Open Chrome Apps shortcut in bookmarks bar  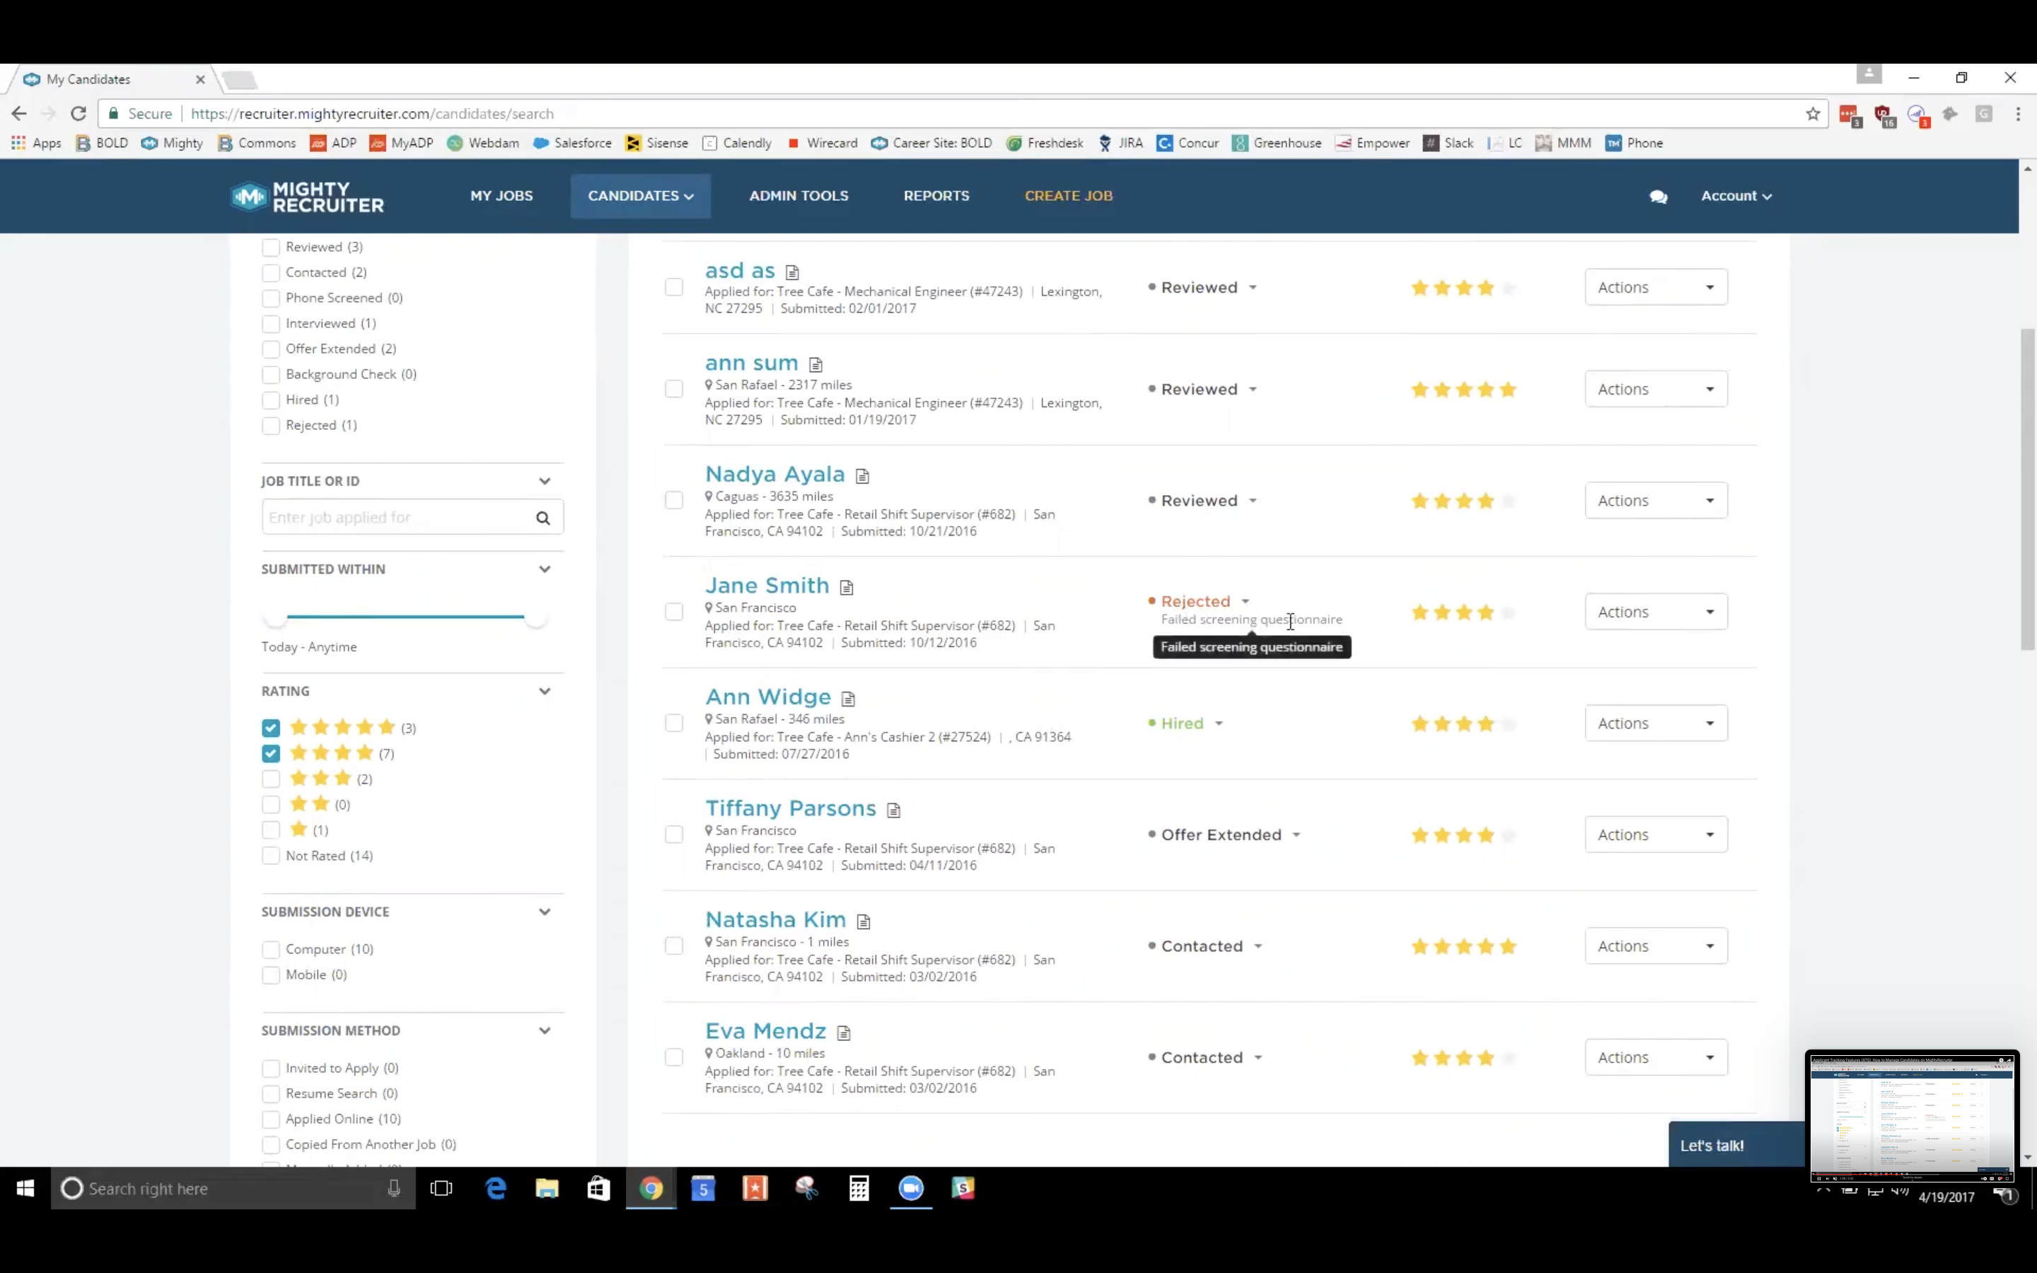click(x=36, y=143)
